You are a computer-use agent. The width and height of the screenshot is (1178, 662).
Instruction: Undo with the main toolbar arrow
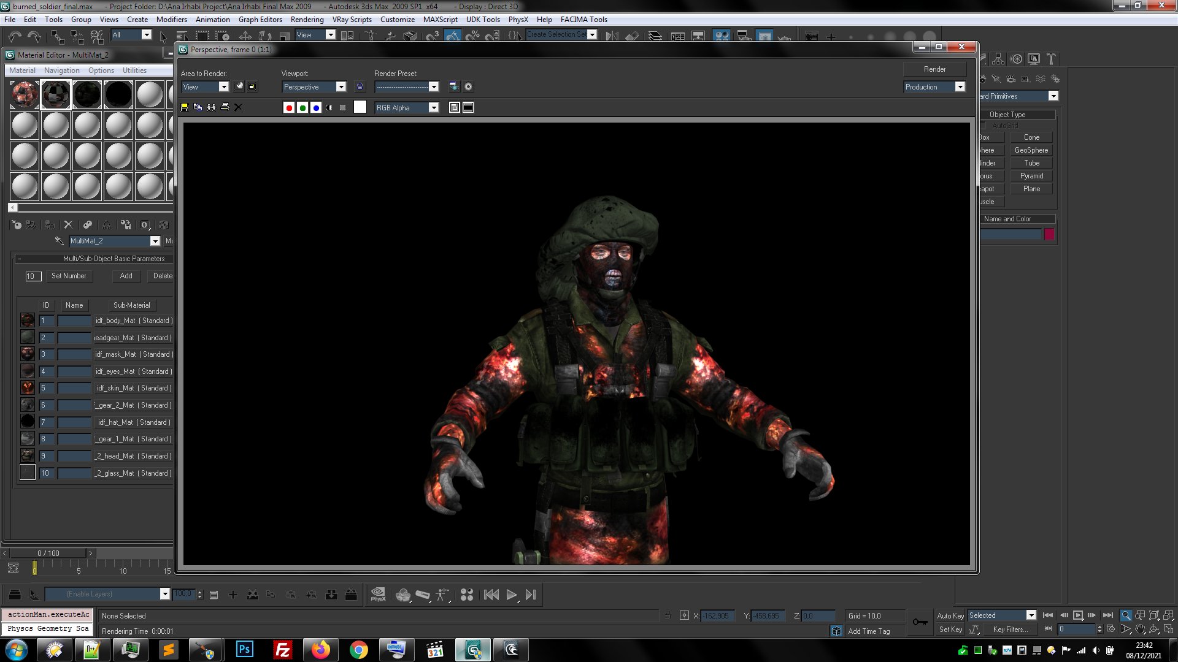(x=15, y=36)
